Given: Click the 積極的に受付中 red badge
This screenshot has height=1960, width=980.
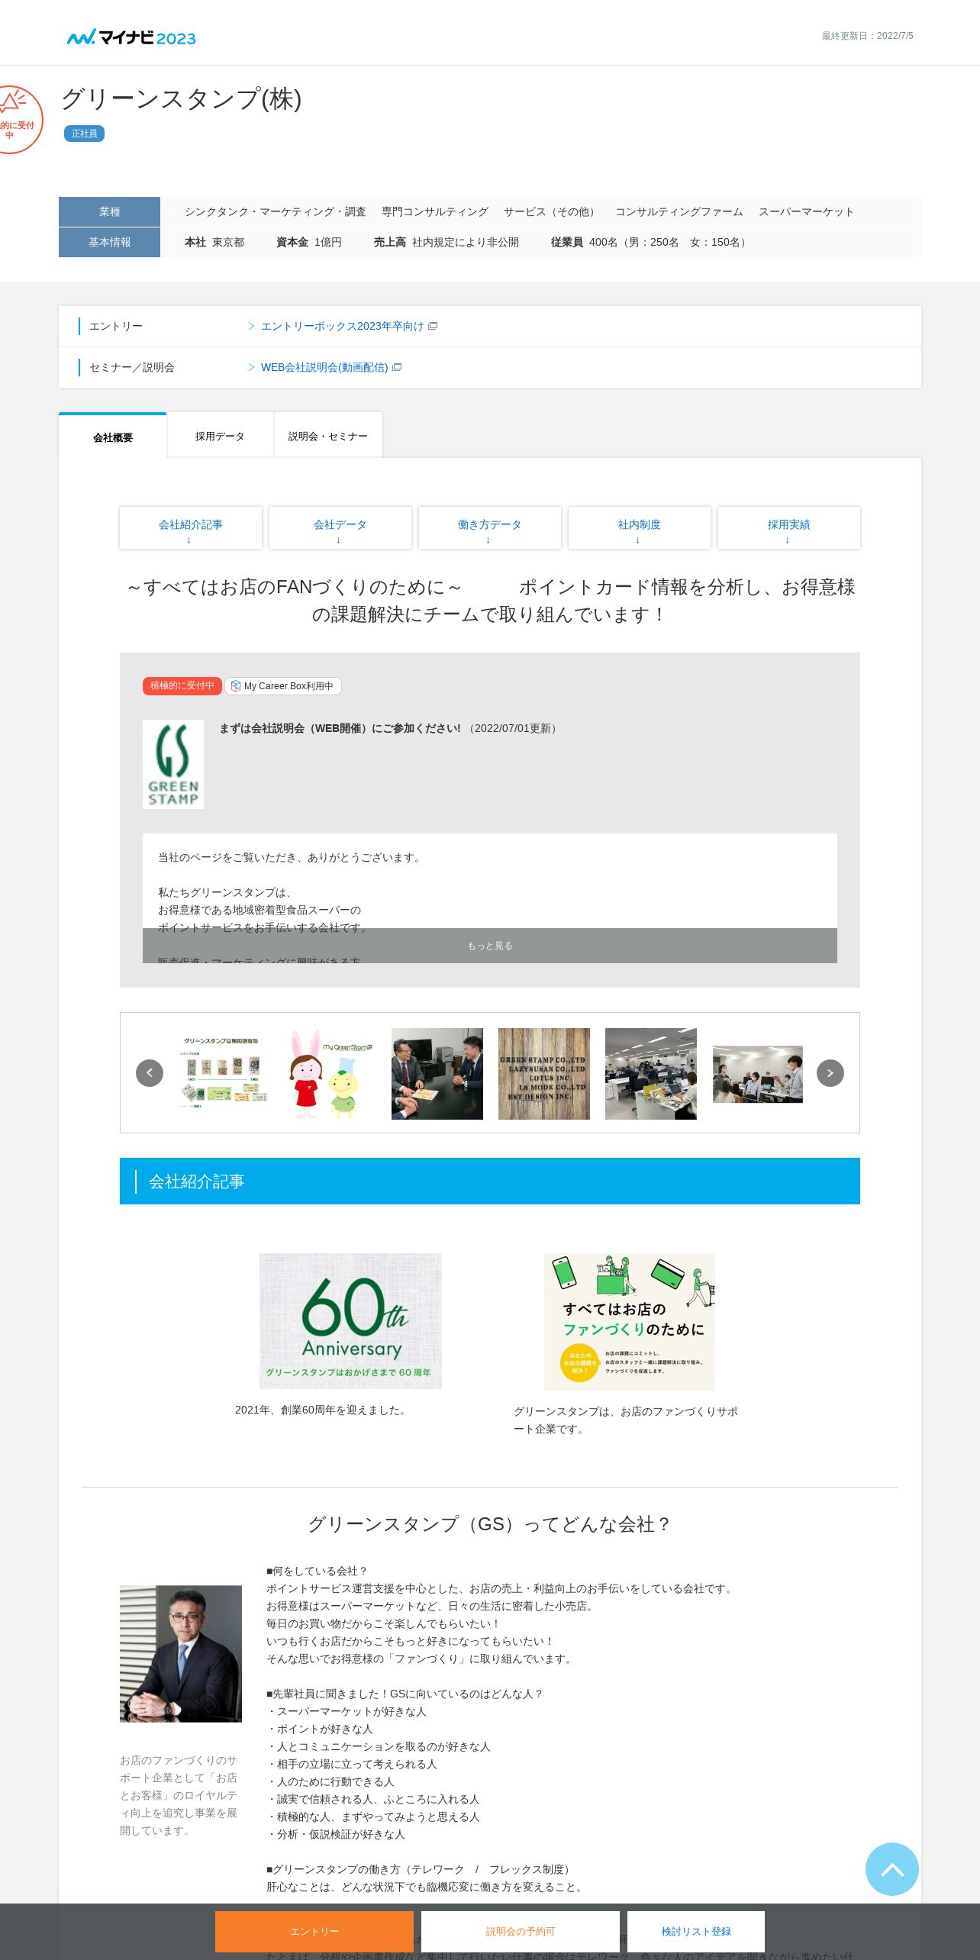Looking at the screenshot, I should [x=182, y=686].
